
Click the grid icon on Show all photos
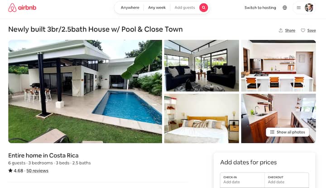tap(272, 132)
